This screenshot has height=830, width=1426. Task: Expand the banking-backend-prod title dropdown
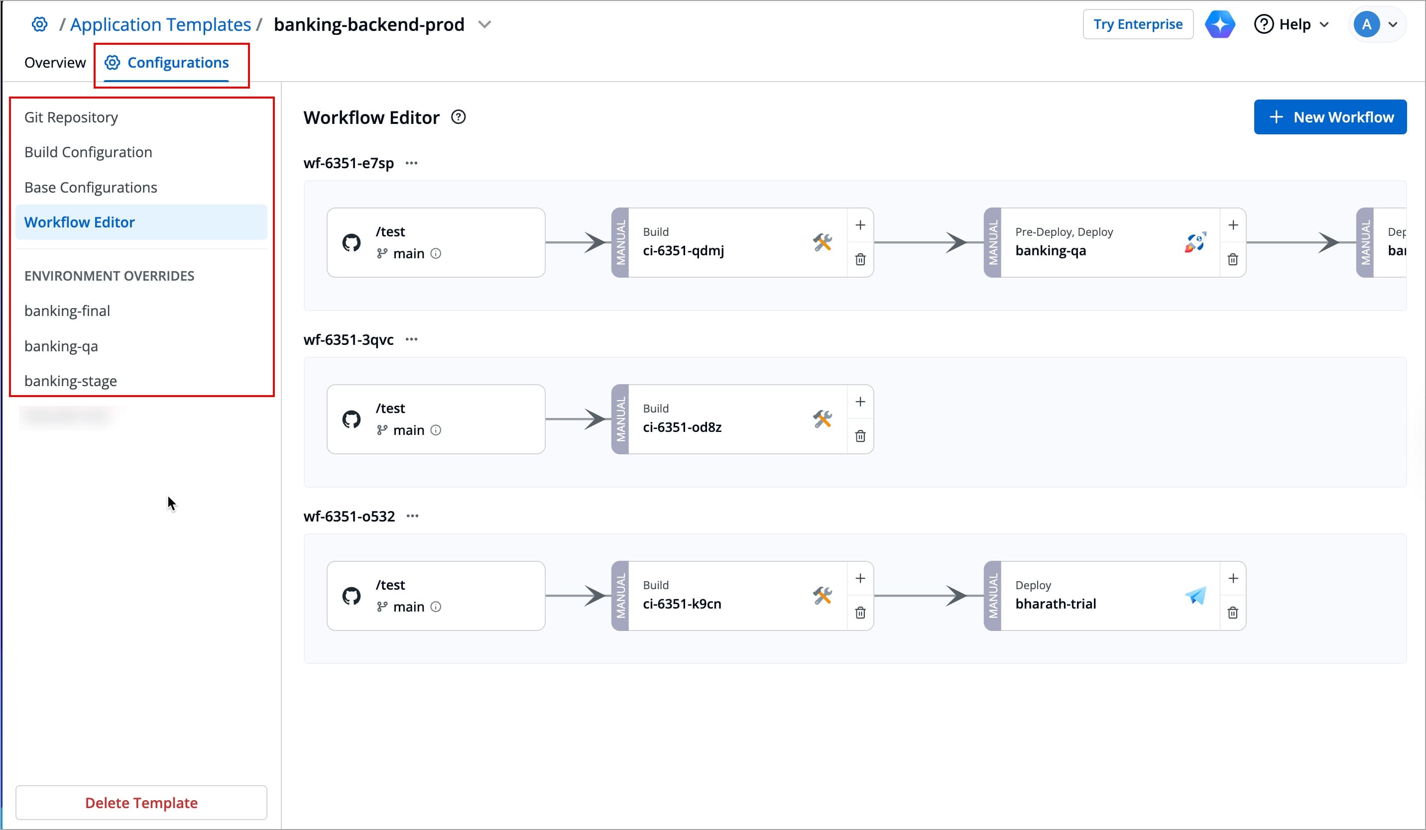484,24
